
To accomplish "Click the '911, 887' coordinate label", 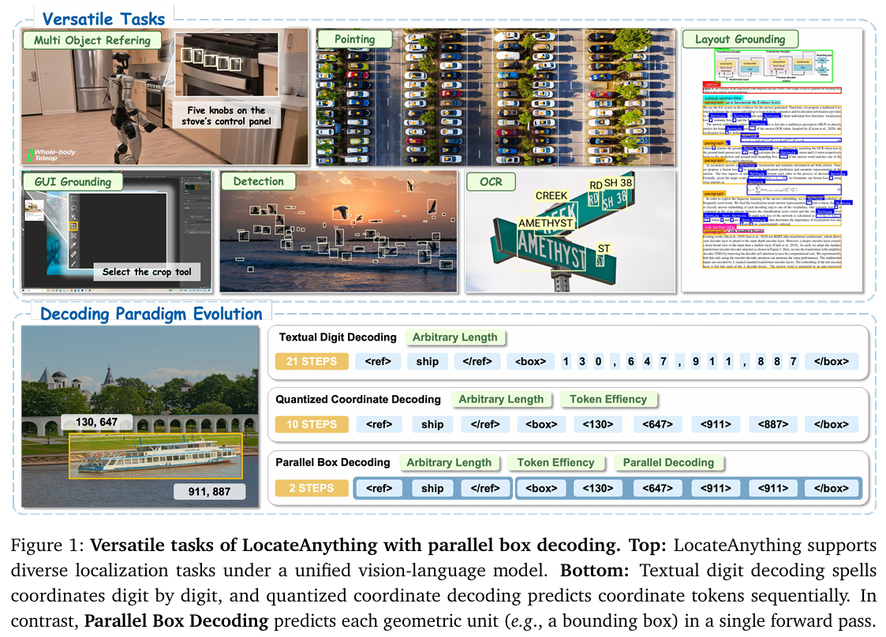I will 209,491.
